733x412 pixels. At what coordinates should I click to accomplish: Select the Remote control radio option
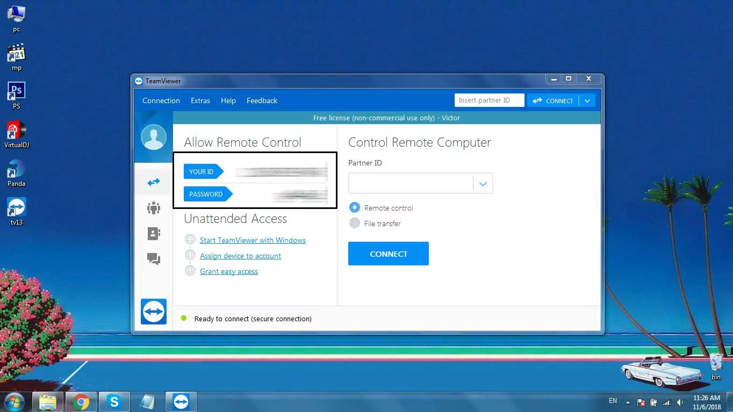click(354, 207)
